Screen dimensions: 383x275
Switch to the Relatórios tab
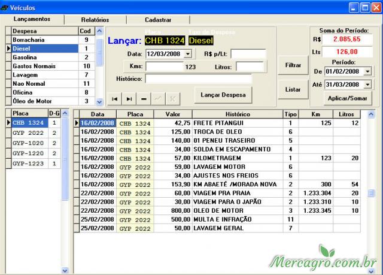(95, 20)
